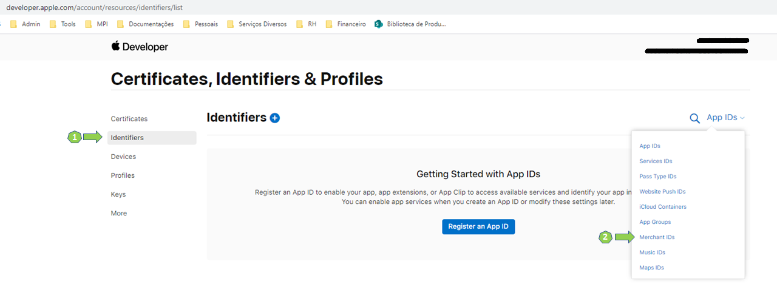Image resolution: width=777 pixels, height=301 pixels.
Task: Open Certificates in the sidebar
Action: pos(129,119)
